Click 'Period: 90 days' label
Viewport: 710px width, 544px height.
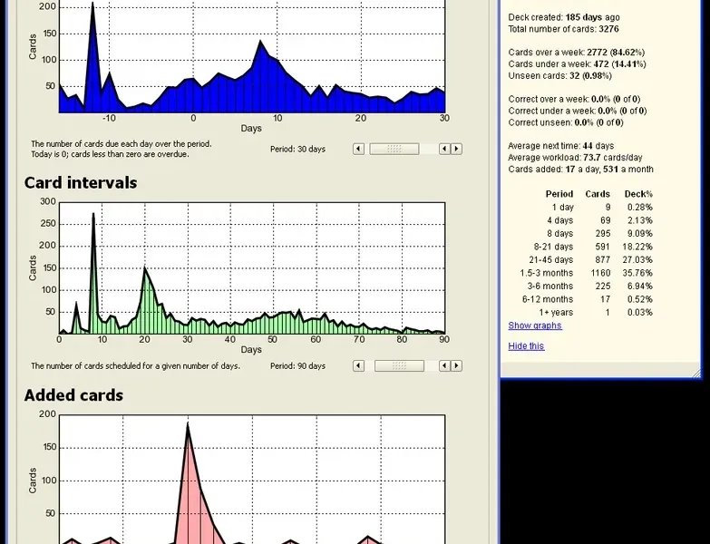pos(297,365)
